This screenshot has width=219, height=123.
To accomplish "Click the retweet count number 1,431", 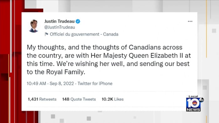I will (33, 99).
